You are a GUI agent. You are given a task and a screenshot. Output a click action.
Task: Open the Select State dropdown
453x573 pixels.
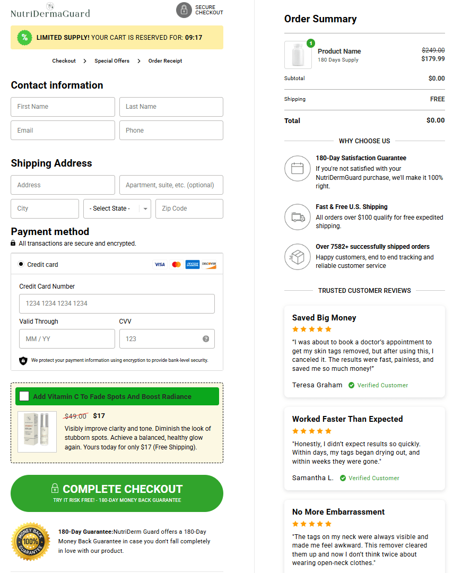pos(117,209)
